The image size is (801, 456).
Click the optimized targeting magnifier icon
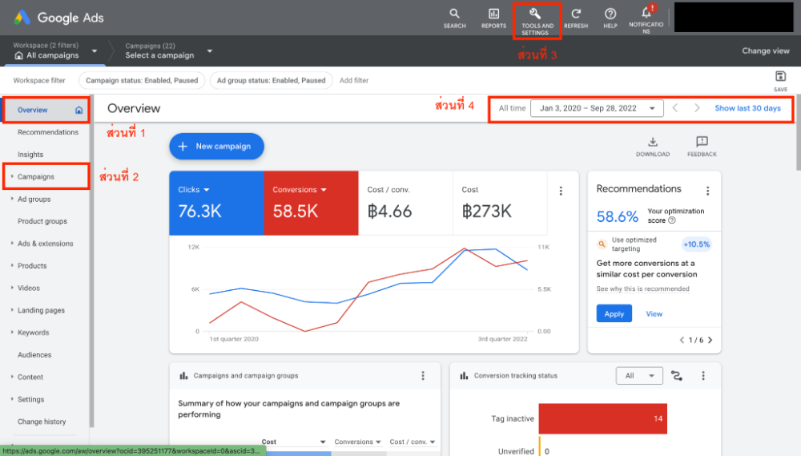602,244
